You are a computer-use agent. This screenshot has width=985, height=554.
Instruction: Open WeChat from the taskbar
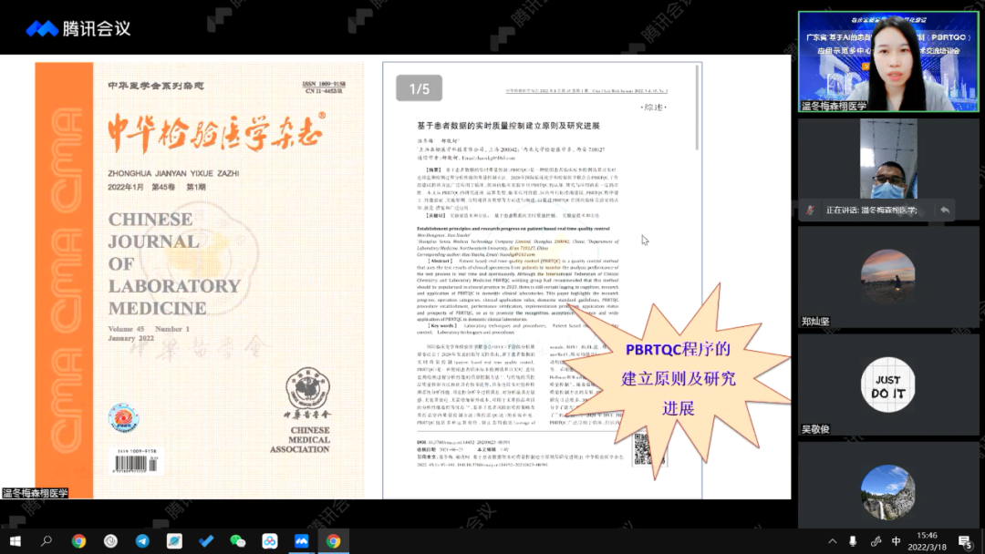[x=235, y=541]
